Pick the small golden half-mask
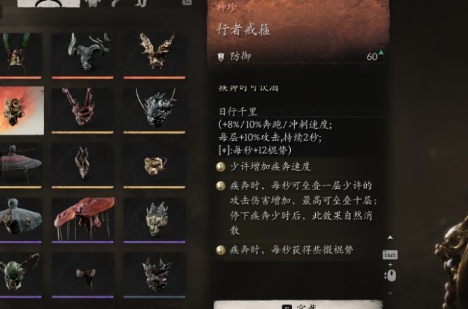This screenshot has height=309, width=468. (154, 165)
